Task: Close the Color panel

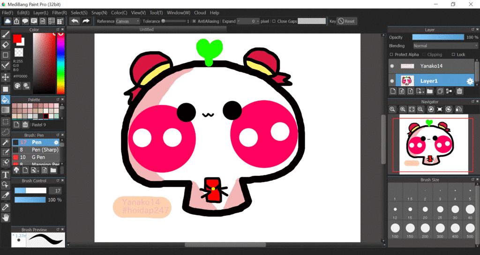Action: (x=62, y=30)
